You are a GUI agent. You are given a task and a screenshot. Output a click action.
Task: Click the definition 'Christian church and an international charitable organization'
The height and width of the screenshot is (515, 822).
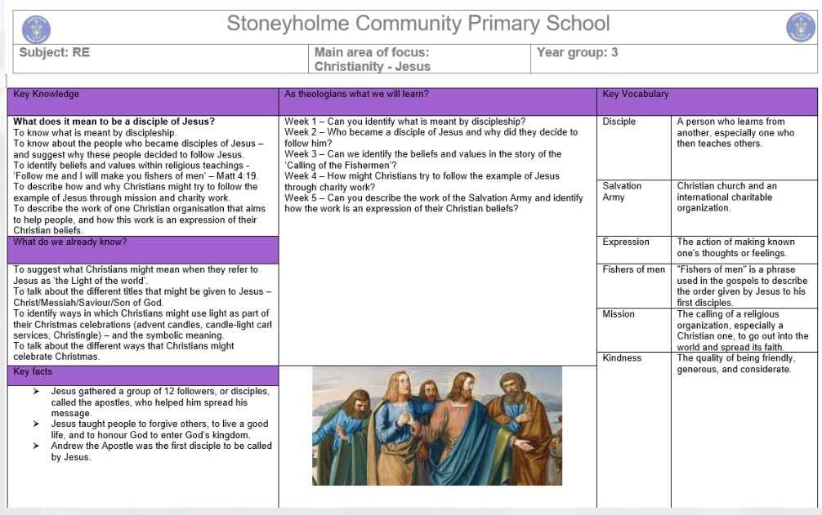coord(726,197)
